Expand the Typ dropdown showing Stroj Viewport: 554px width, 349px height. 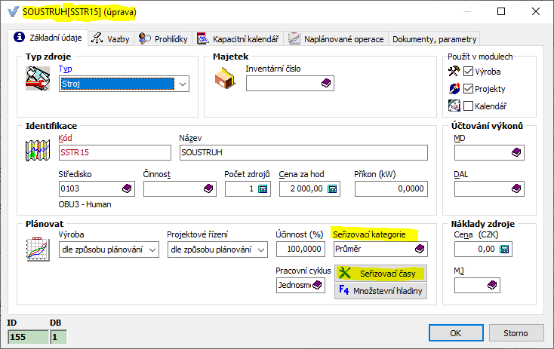[182, 84]
